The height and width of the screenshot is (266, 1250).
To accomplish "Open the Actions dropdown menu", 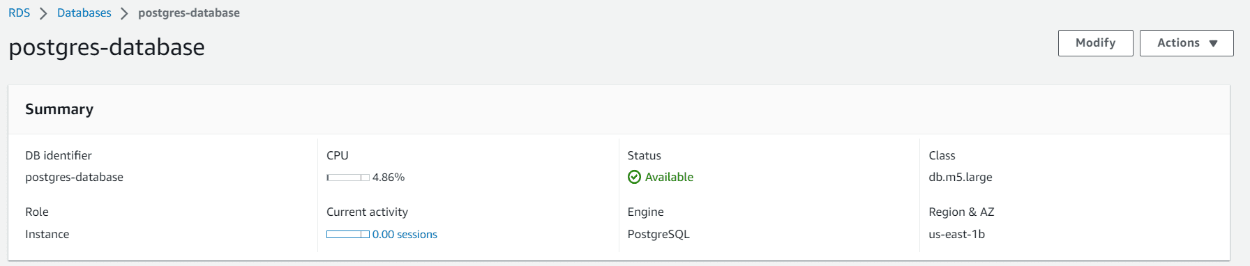I will pos(1187,43).
